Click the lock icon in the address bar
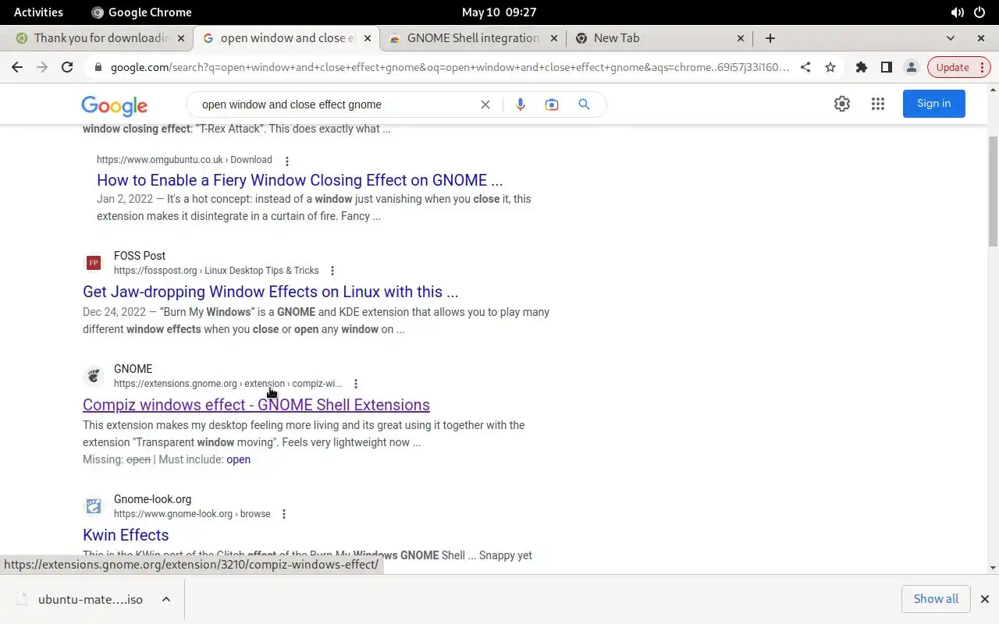Image resolution: width=999 pixels, height=624 pixels. tap(98, 67)
